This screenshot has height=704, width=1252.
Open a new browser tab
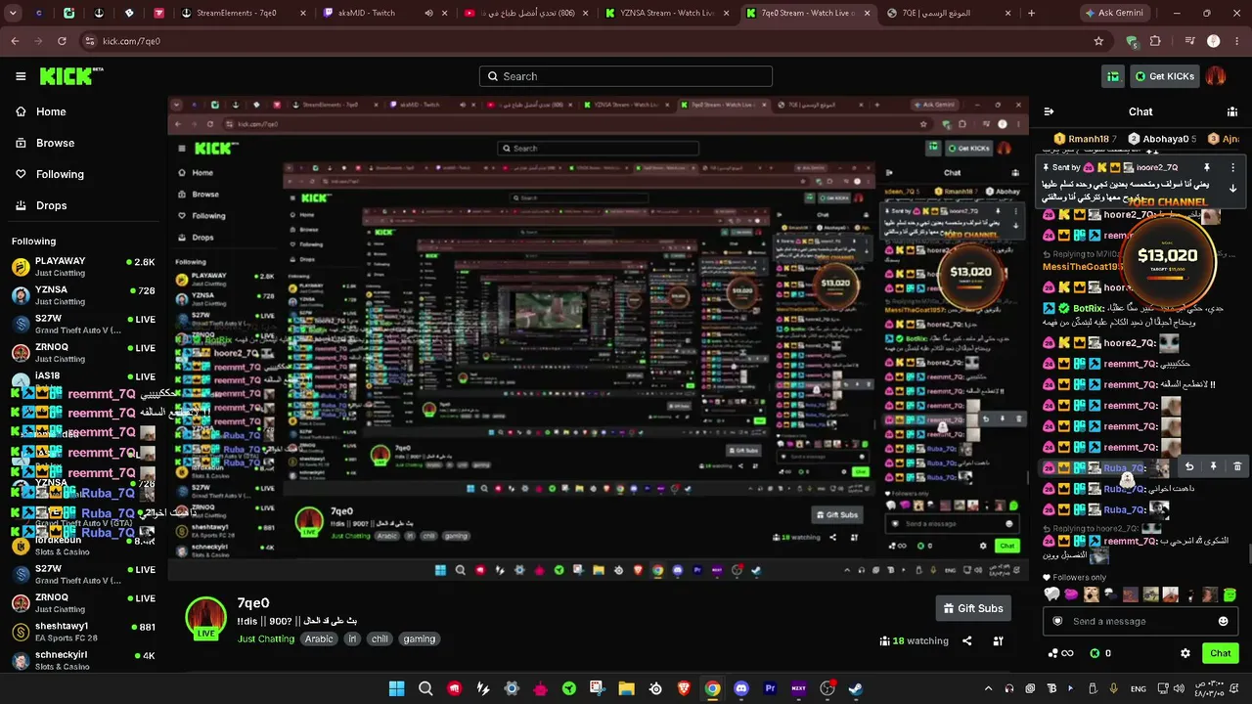[1031, 14]
